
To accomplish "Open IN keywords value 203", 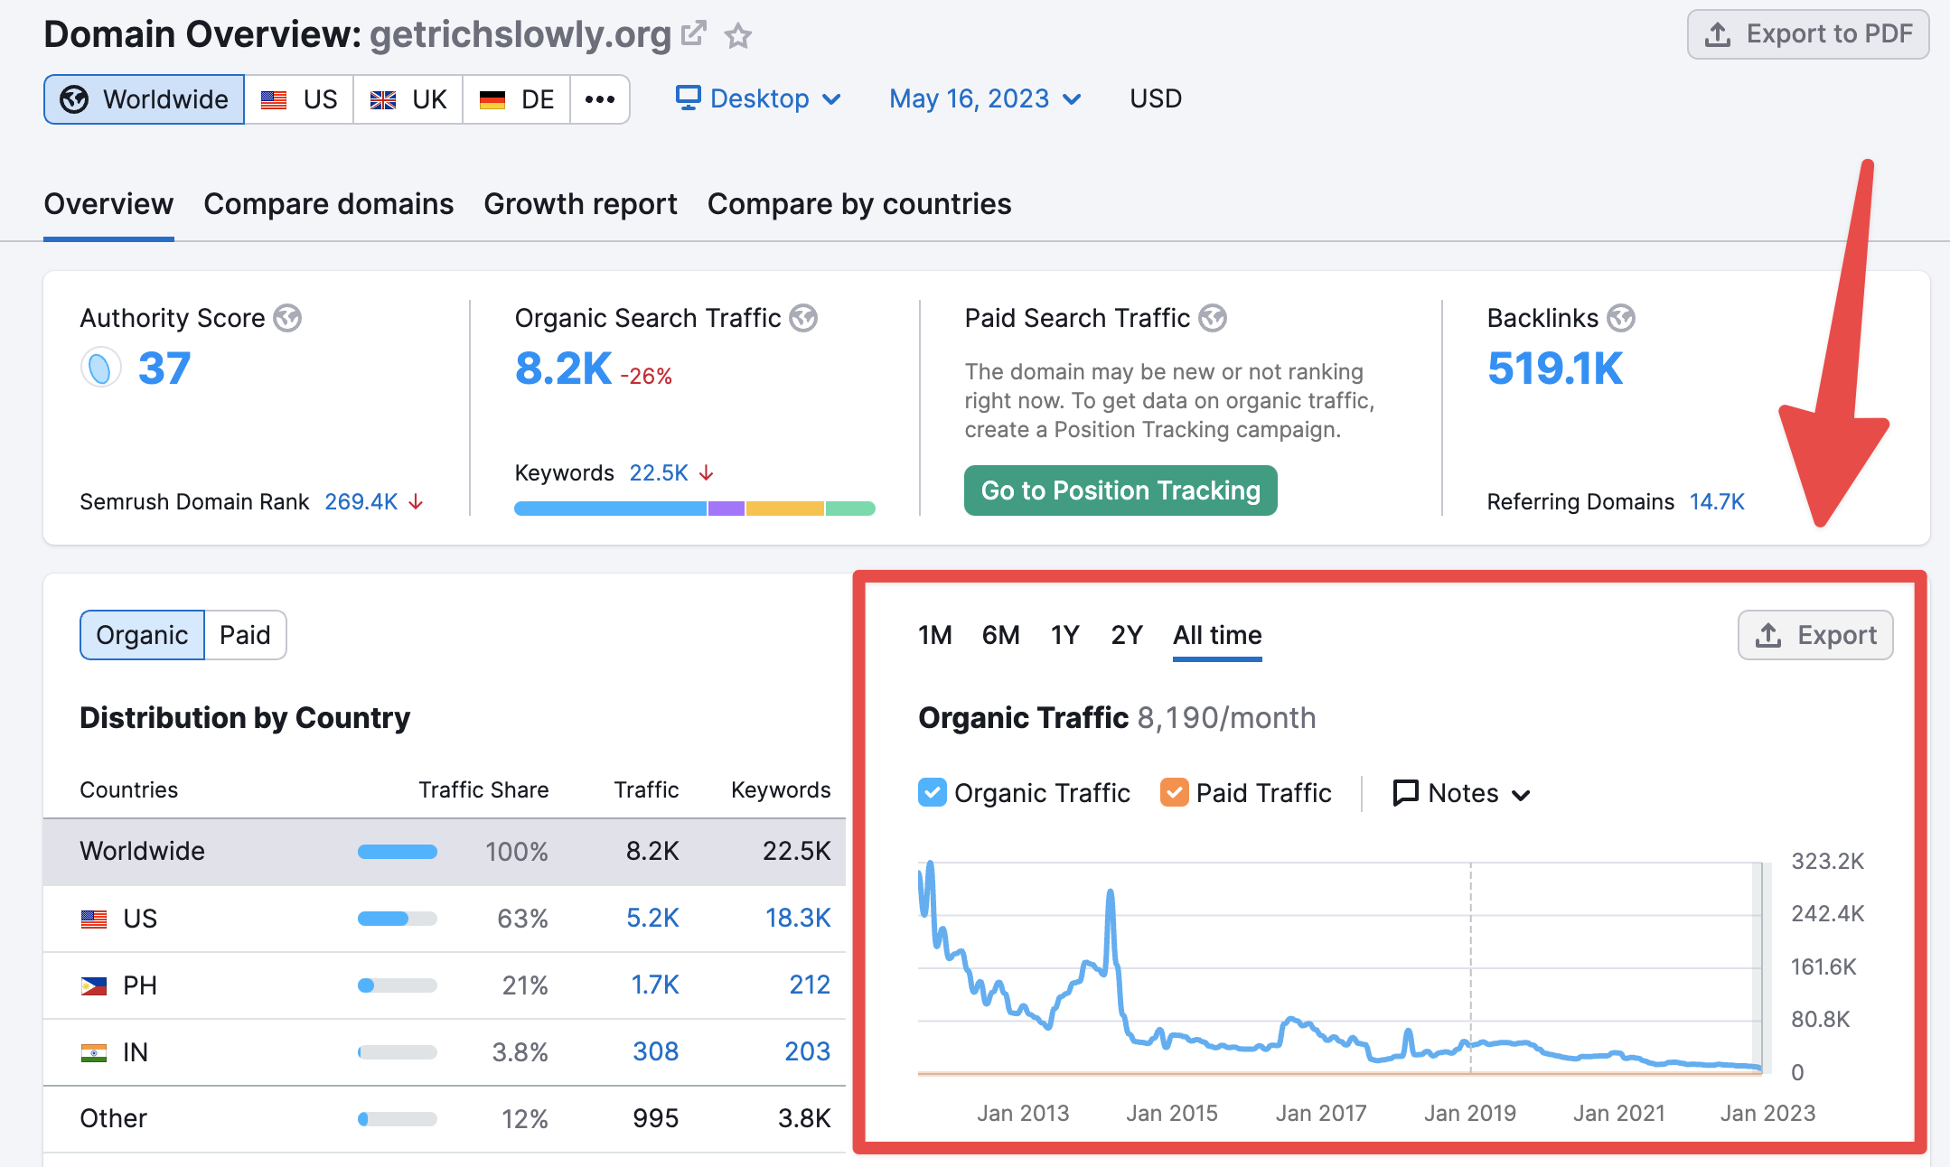I will click(x=808, y=1051).
